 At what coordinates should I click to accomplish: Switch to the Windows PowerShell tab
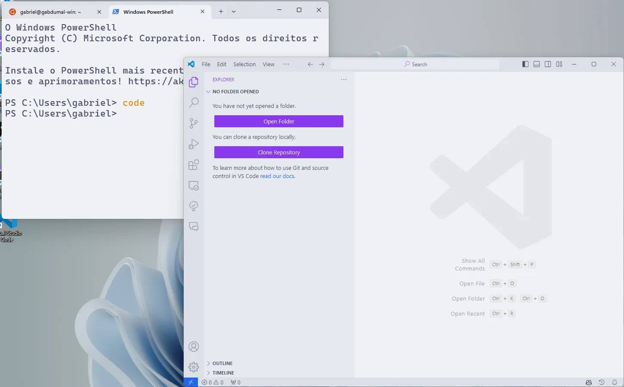point(159,12)
